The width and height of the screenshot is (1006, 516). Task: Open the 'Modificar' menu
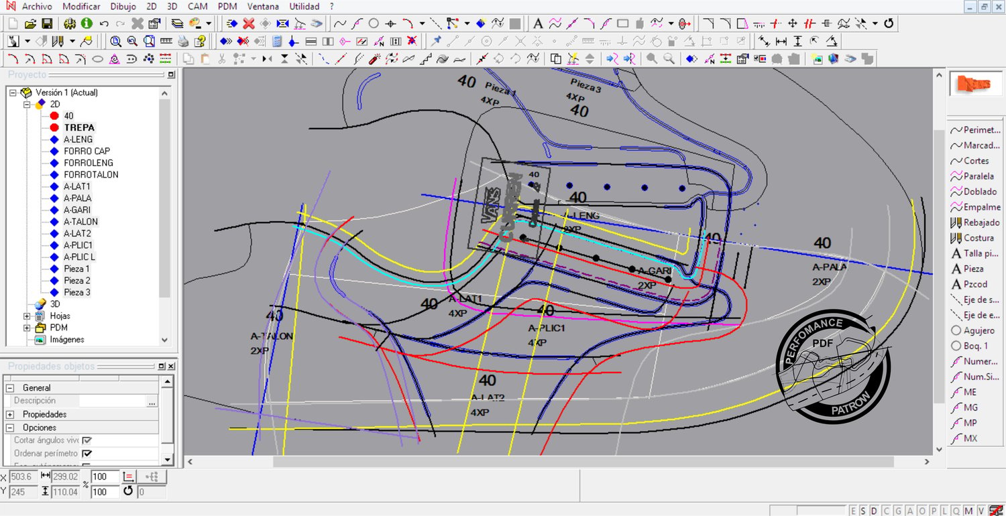[x=81, y=7]
